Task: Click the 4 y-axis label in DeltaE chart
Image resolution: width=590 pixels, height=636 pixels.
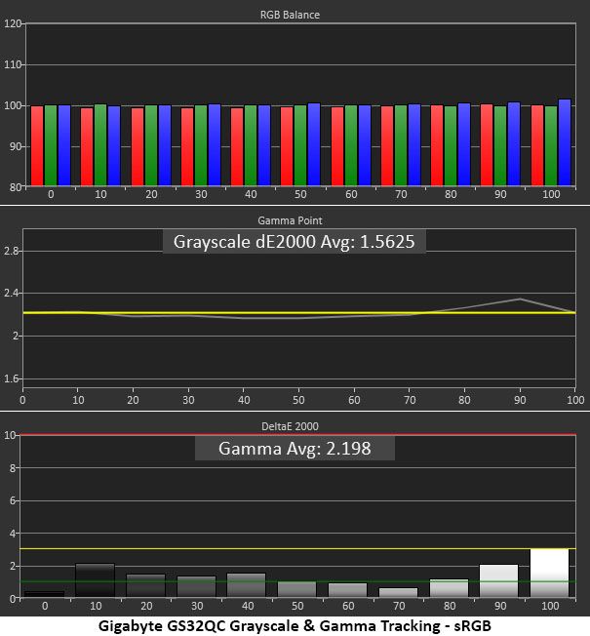Action: click(x=13, y=534)
